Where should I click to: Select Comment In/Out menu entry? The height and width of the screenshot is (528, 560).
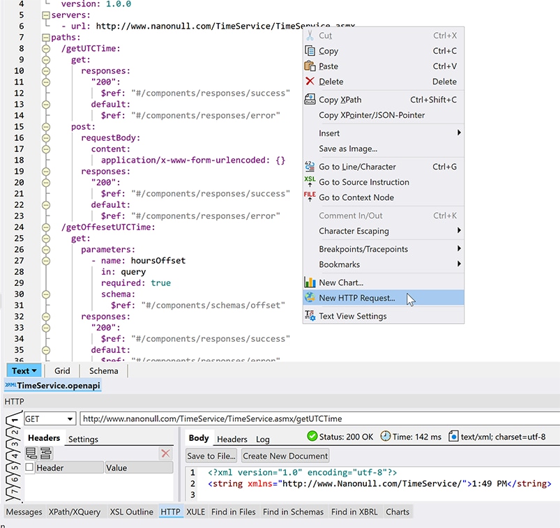[384, 216]
